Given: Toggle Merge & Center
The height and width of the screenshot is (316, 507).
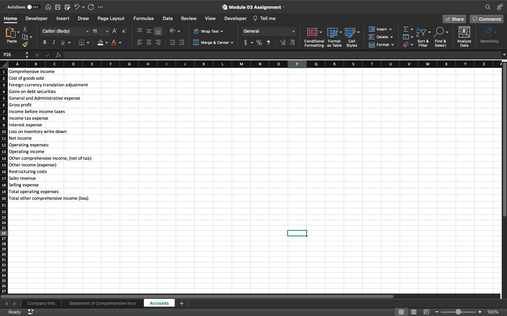Looking at the screenshot, I should (x=213, y=42).
